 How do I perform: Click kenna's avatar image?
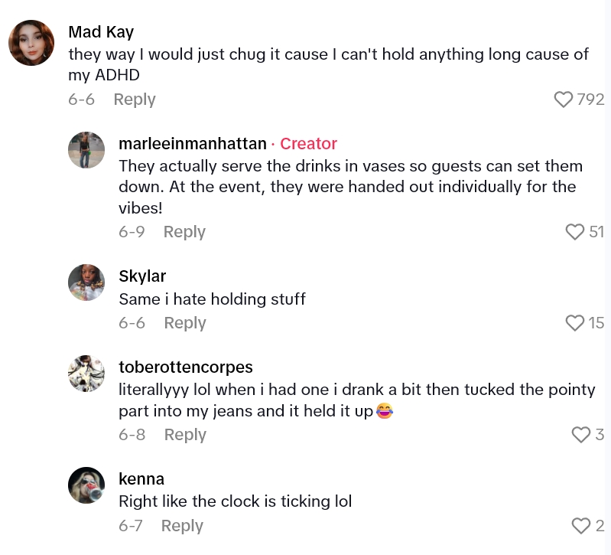click(x=86, y=485)
